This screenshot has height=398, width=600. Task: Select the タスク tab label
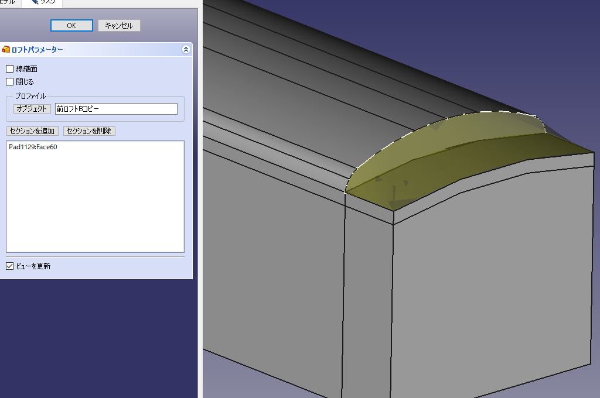(x=48, y=2)
